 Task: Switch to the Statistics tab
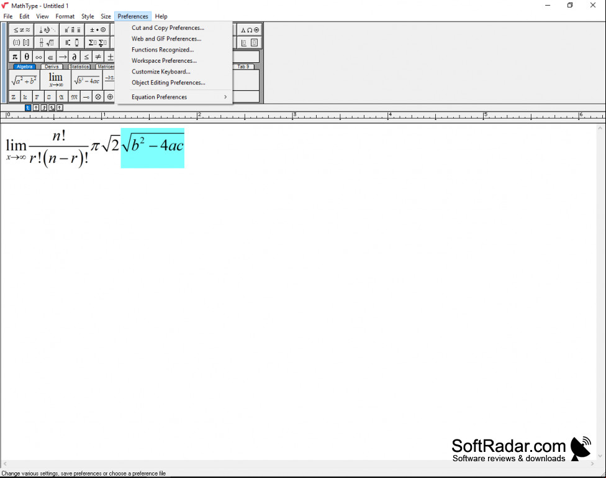[79, 67]
